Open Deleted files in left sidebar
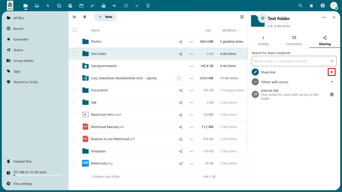Viewport: 342px width, 192px height. tap(22, 161)
